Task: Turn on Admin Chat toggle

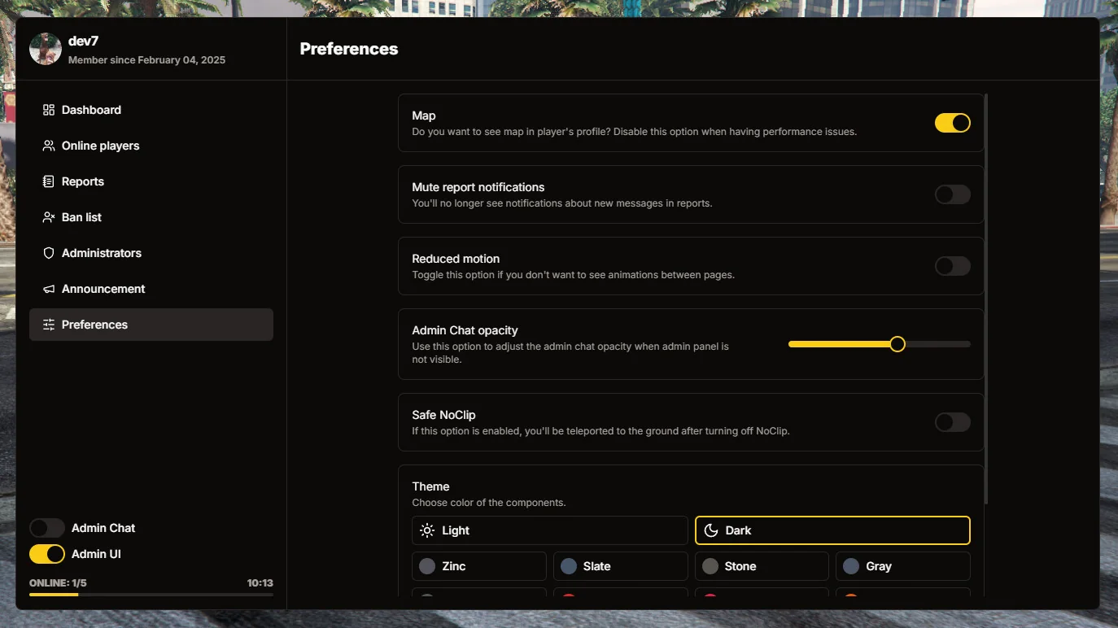Action: 47,528
